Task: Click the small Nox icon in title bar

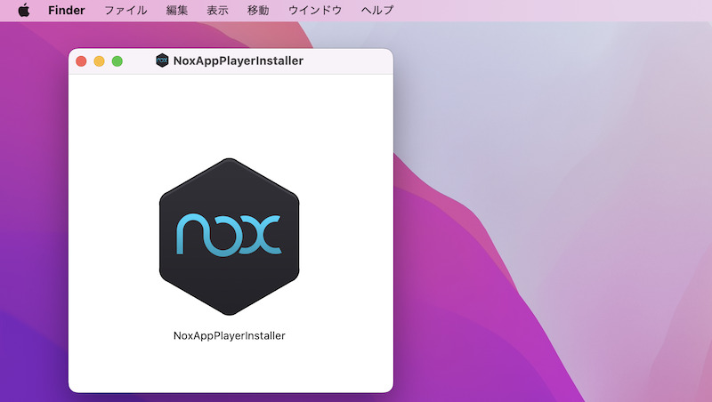Action: click(x=162, y=61)
